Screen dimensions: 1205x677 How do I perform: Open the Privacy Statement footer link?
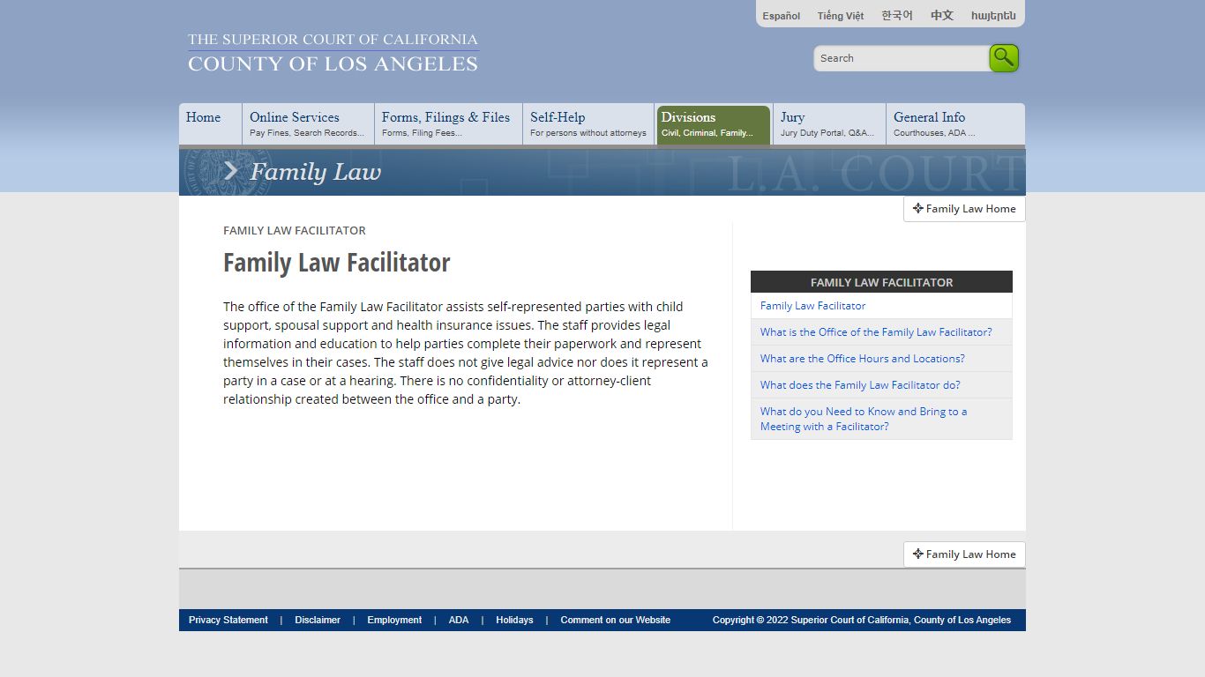coord(228,620)
